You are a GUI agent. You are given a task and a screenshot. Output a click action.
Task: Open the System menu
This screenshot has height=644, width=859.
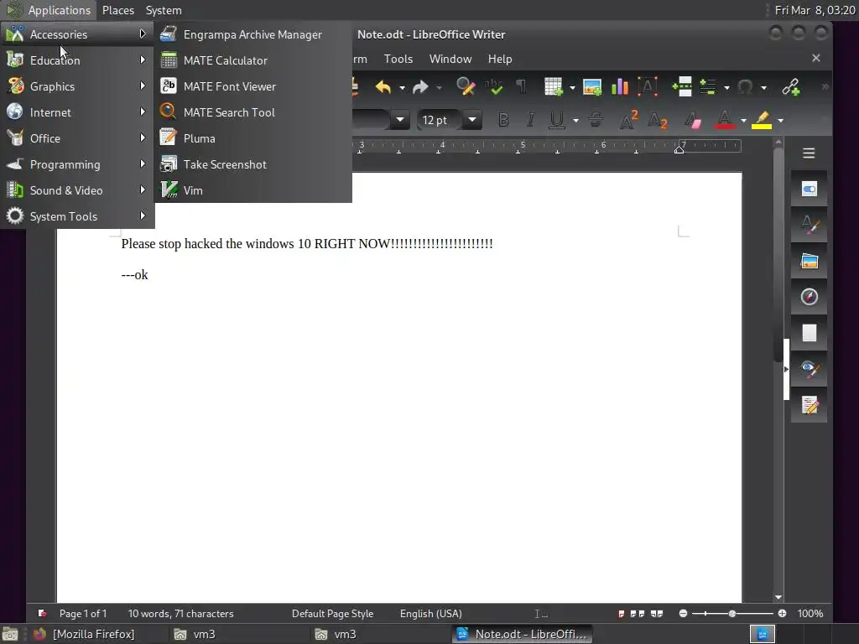tap(164, 10)
